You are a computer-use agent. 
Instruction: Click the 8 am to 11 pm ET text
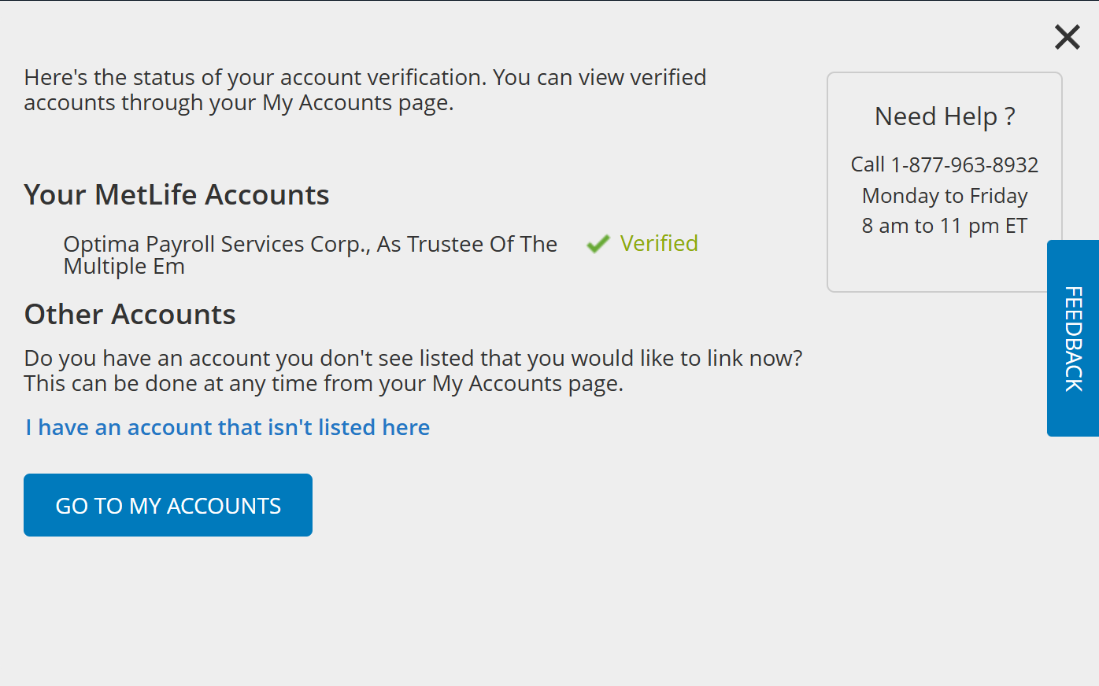click(x=944, y=225)
